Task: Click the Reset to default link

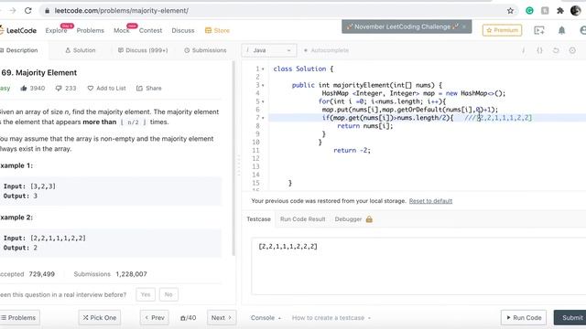Action: (x=430, y=201)
